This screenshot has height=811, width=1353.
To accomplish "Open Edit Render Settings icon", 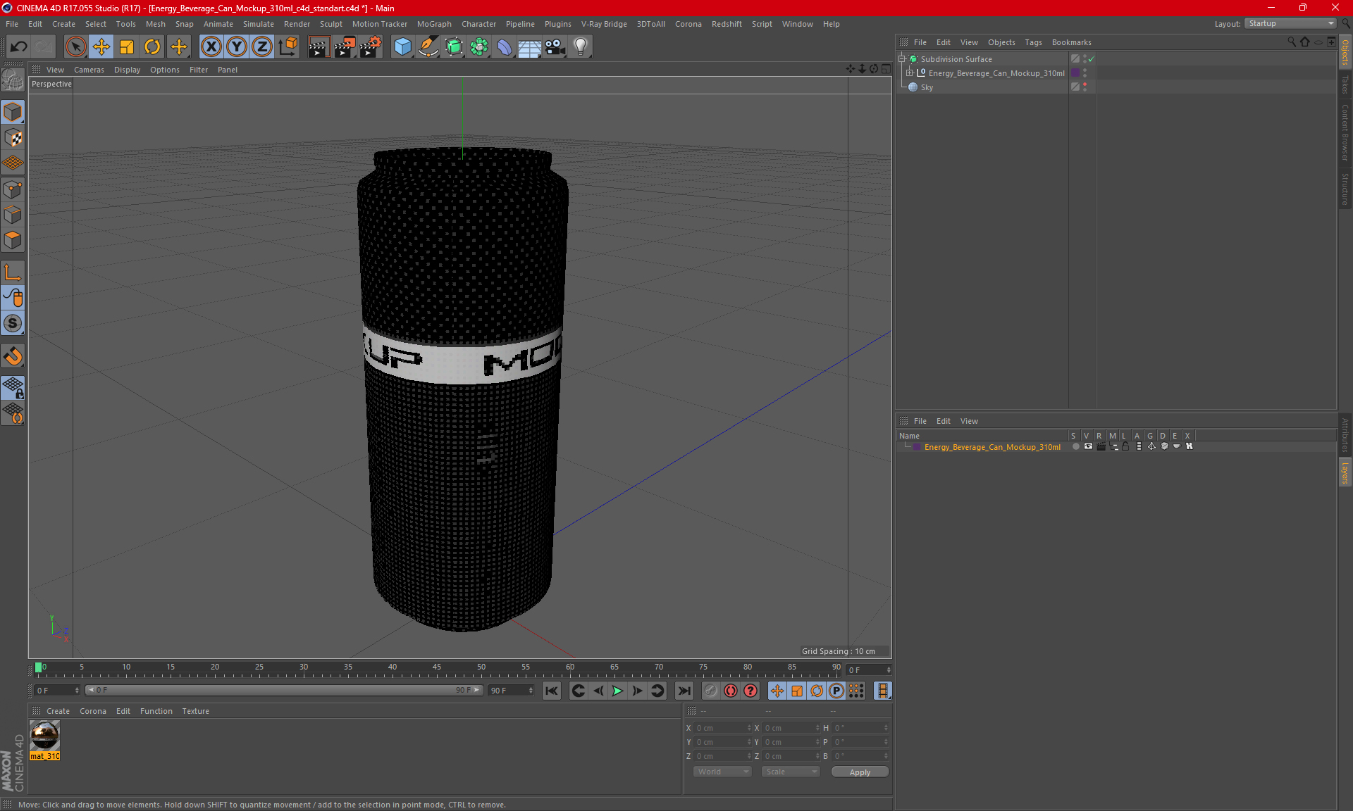I will [x=370, y=47].
